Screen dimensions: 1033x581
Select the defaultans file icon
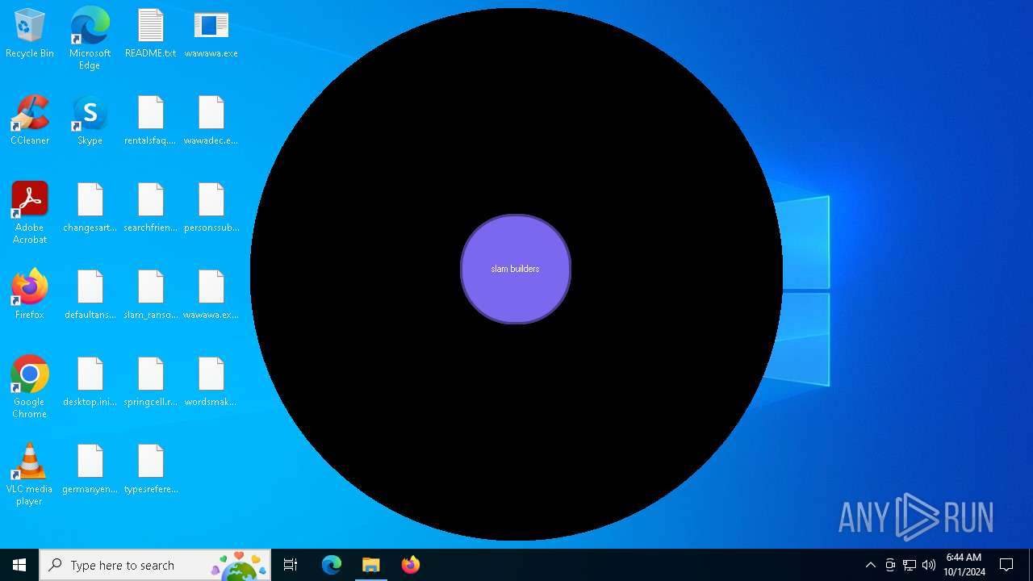(90, 295)
